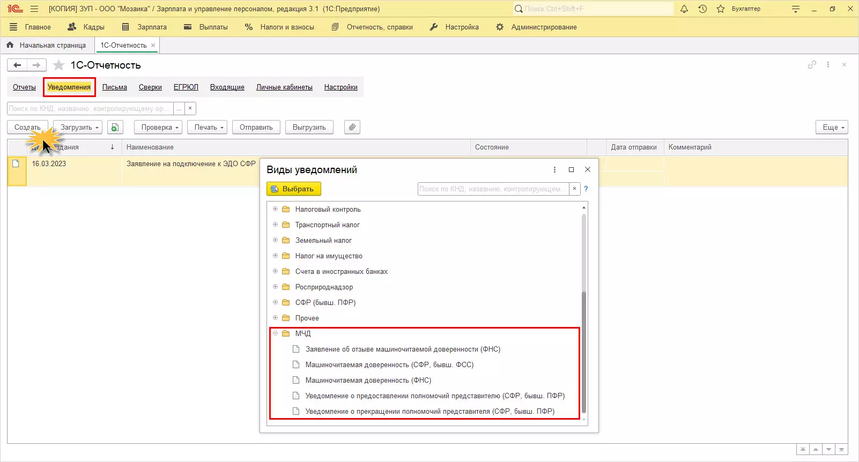Click the copy link icon
Viewport: 859px width, 462px height.
(x=812, y=64)
